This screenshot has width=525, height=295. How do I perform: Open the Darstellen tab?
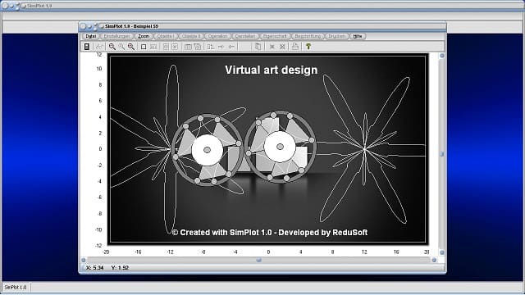[x=245, y=36]
